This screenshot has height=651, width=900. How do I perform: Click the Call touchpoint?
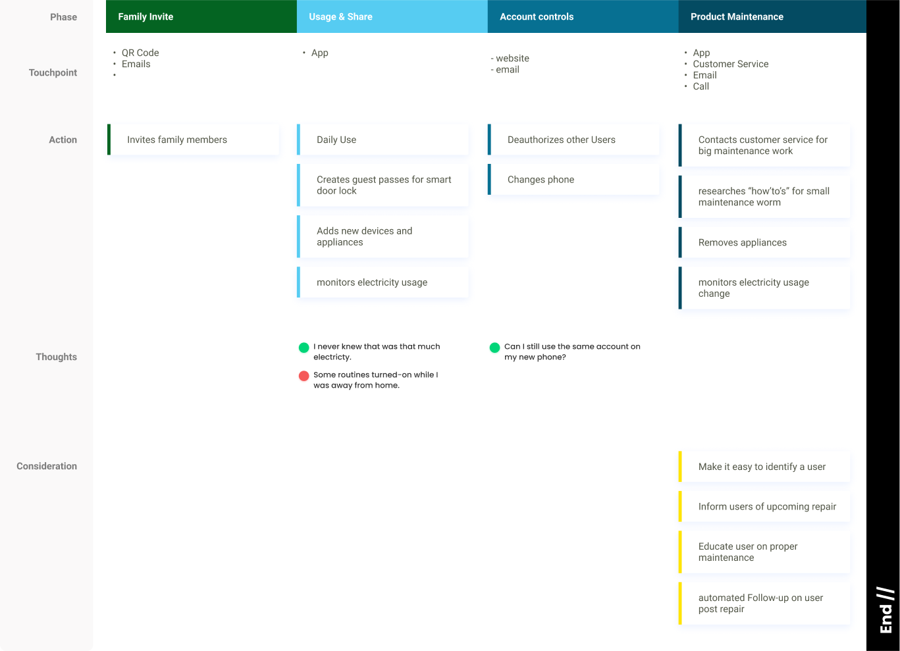[x=701, y=86]
